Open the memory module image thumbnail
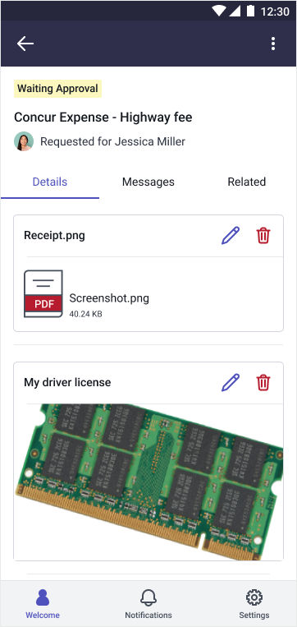Screen dimensions: 297x627 coord(149,482)
